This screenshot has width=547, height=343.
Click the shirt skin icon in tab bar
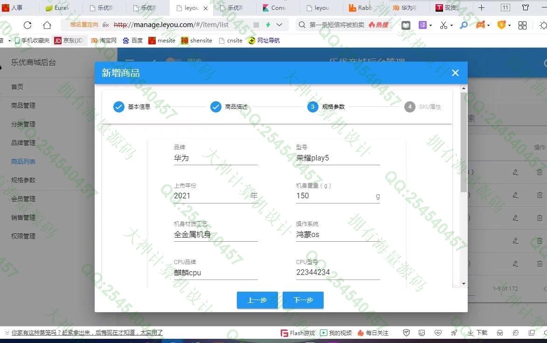pyautogui.click(x=526, y=7)
